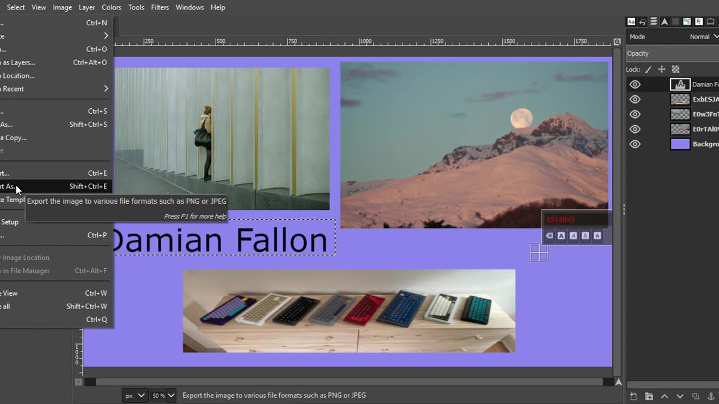
Task: Click zoom-on-resize icon above vertical scrollbar
Action: coord(617,42)
